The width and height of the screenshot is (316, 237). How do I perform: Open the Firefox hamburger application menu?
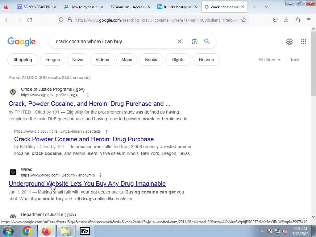[x=309, y=20]
